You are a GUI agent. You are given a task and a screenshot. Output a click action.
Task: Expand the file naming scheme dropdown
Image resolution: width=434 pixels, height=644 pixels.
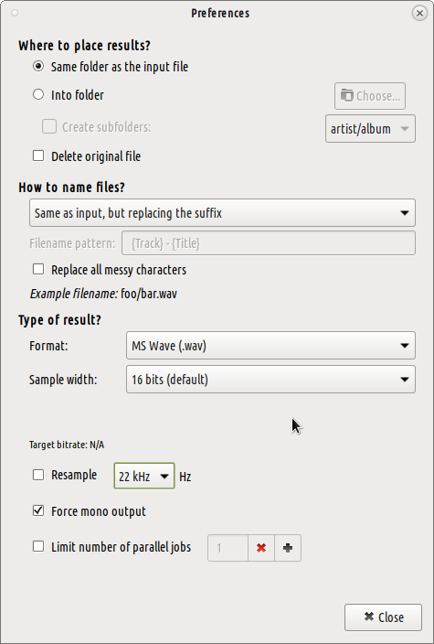(x=222, y=213)
